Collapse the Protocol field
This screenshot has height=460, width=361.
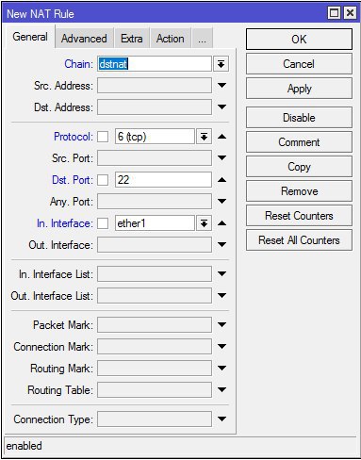point(222,137)
